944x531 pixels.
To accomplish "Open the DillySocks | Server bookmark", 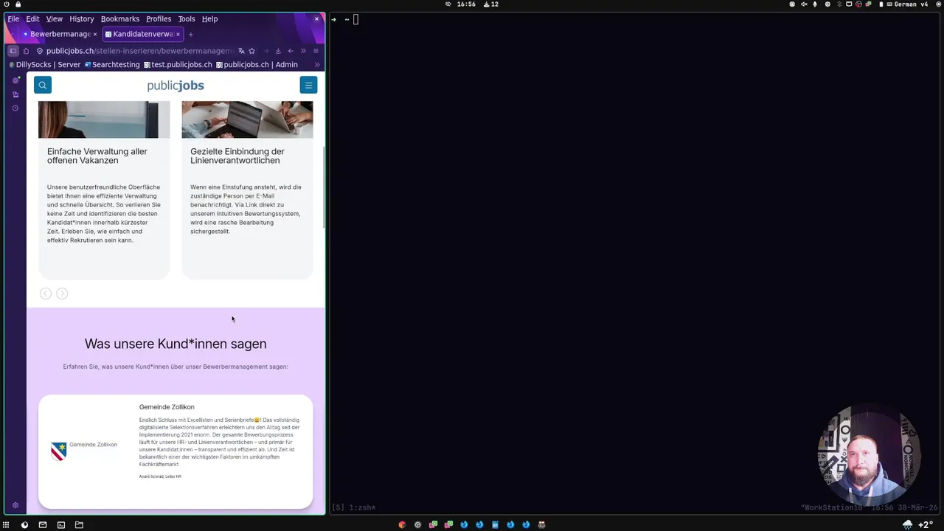I will pos(44,64).
